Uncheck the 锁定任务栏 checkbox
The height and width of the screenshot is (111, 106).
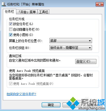coord(11,24)
